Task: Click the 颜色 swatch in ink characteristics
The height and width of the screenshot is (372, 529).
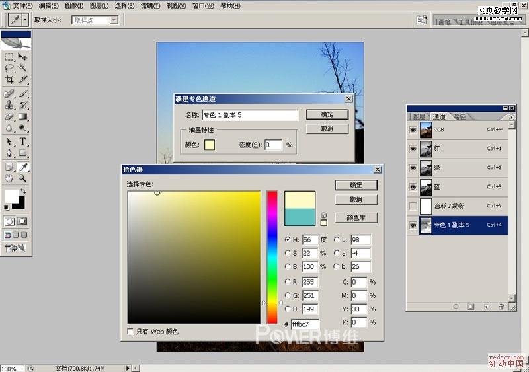Action: [x=209, y=145]
